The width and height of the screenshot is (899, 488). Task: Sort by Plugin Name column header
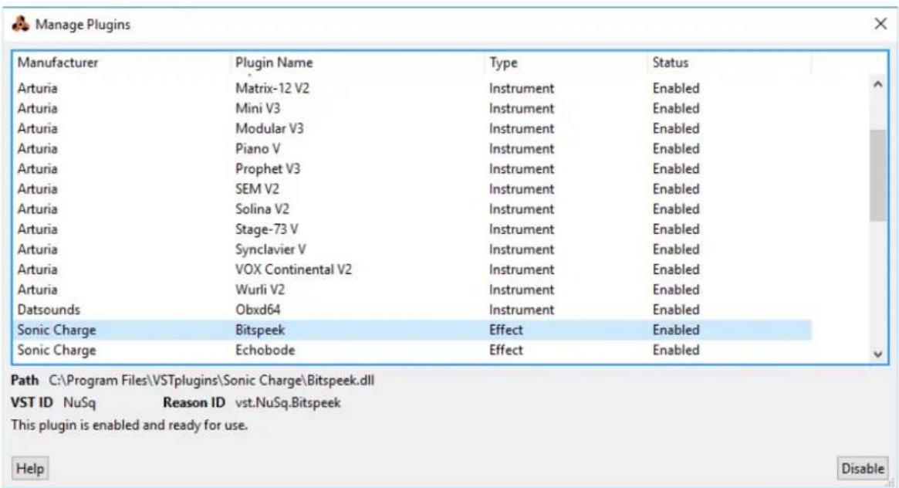357,63
